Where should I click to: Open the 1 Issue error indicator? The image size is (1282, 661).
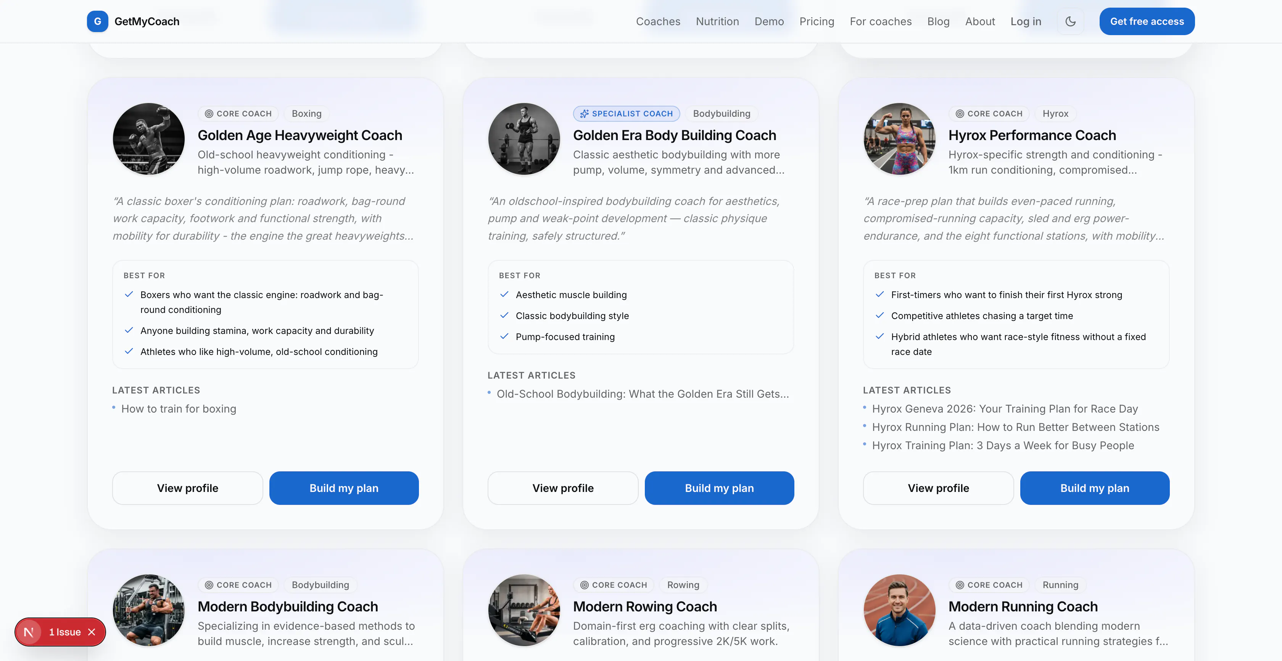[65, 632]
